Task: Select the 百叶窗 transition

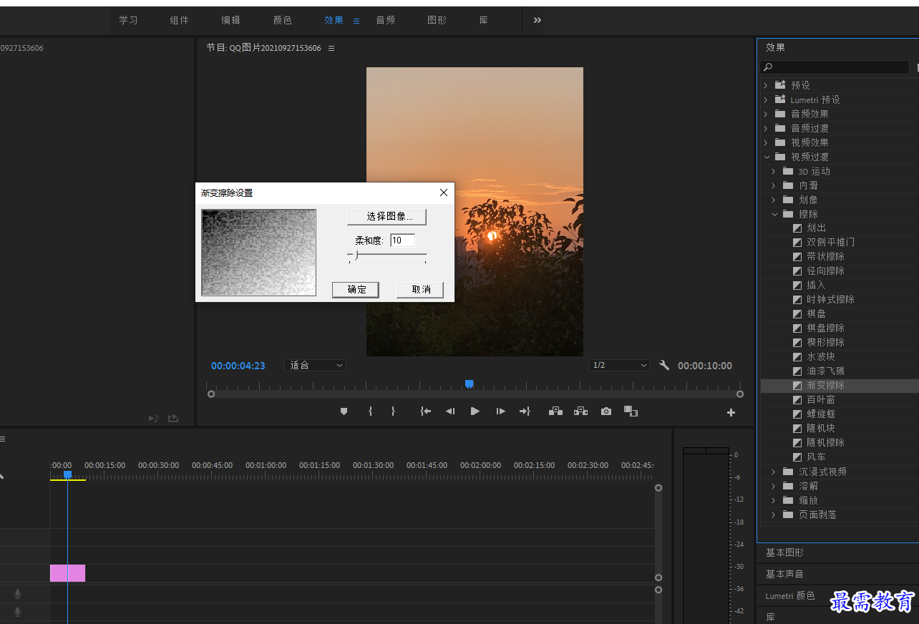Action: tap(820, 399)
